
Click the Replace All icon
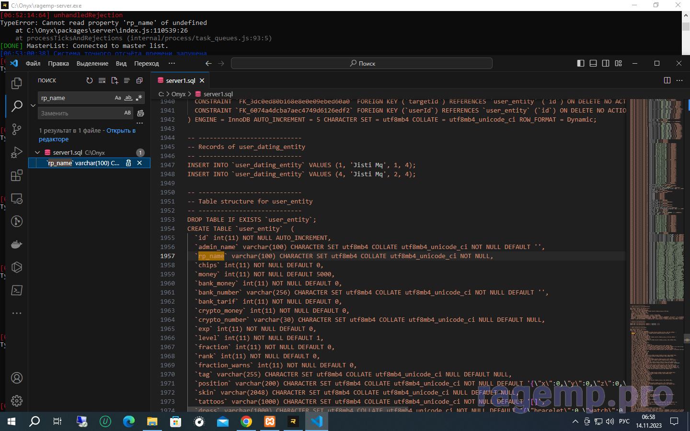pos(140,113)
